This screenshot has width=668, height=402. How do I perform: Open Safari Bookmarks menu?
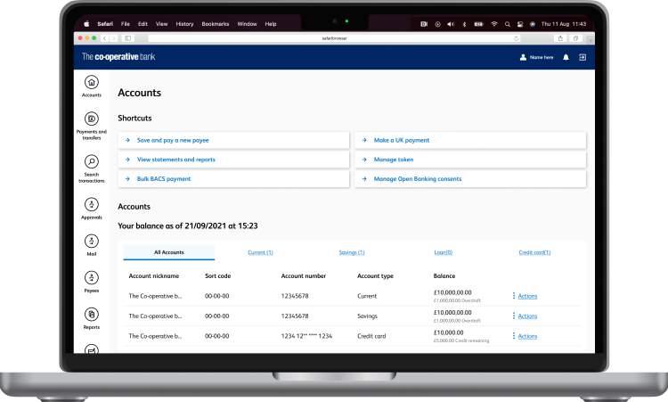[x=216, y=24]
